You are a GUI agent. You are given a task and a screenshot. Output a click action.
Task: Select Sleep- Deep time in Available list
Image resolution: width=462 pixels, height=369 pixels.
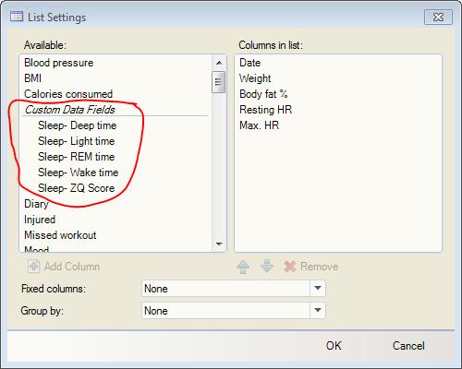78,125
